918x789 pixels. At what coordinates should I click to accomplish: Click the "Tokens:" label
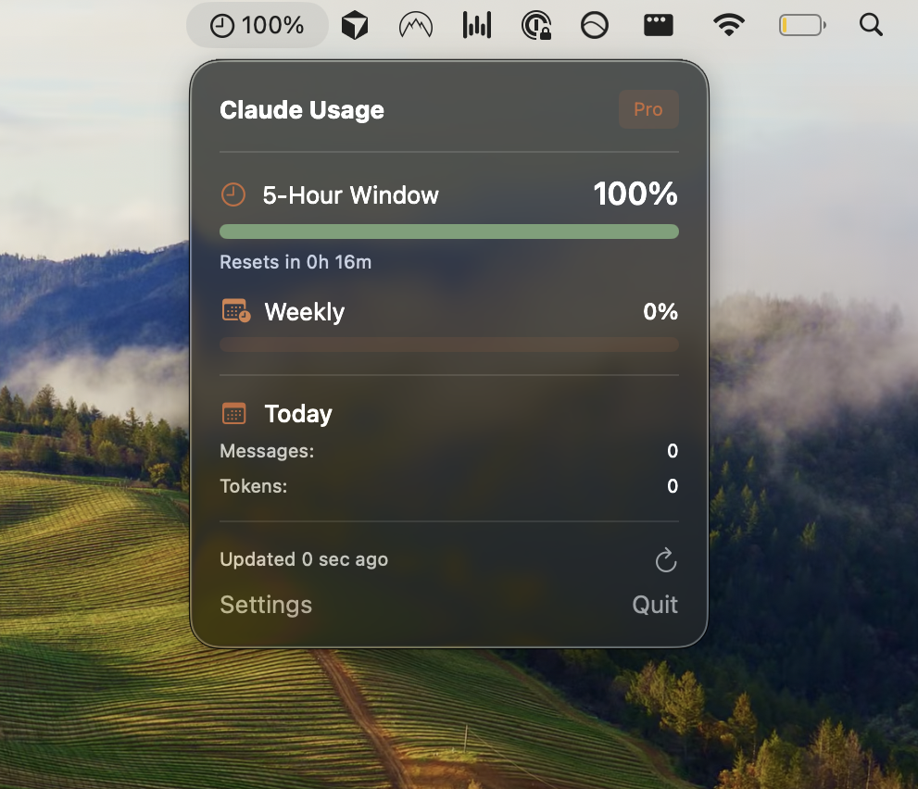[254, 486]
